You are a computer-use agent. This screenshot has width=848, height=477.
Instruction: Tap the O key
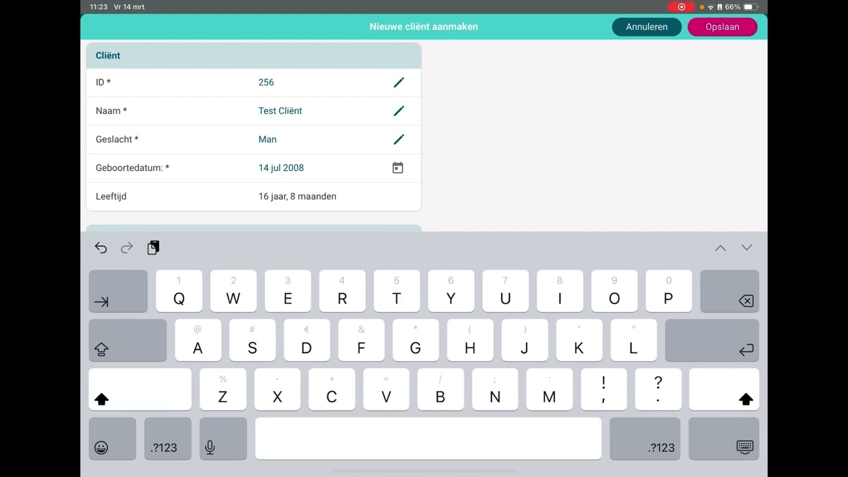614,291
